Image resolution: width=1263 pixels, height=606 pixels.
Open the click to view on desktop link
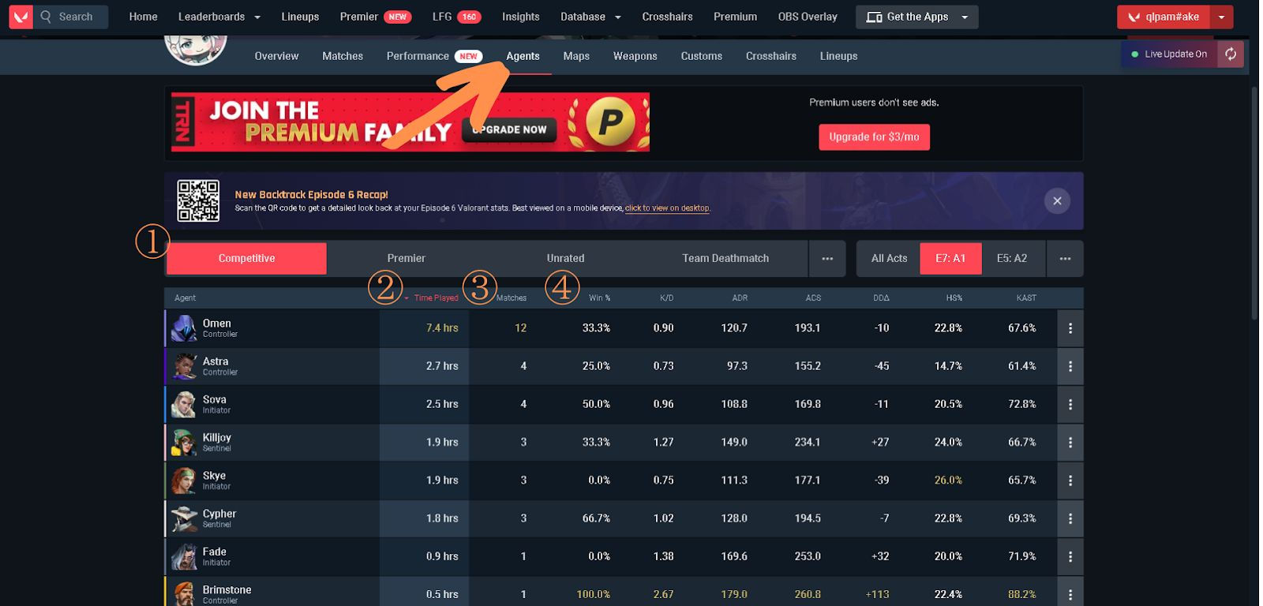click(x=668, y=208)
